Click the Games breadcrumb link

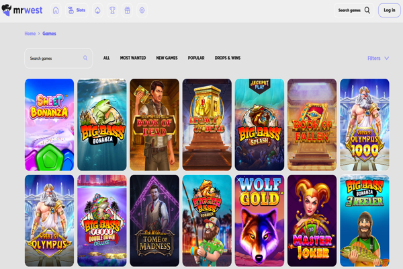pos(49,34)
